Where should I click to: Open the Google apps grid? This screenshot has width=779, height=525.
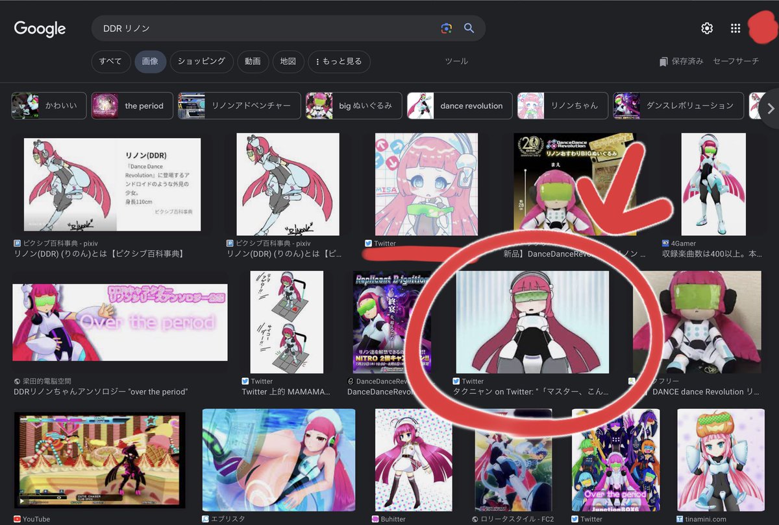pyautogui.click(x=736, y=29)
